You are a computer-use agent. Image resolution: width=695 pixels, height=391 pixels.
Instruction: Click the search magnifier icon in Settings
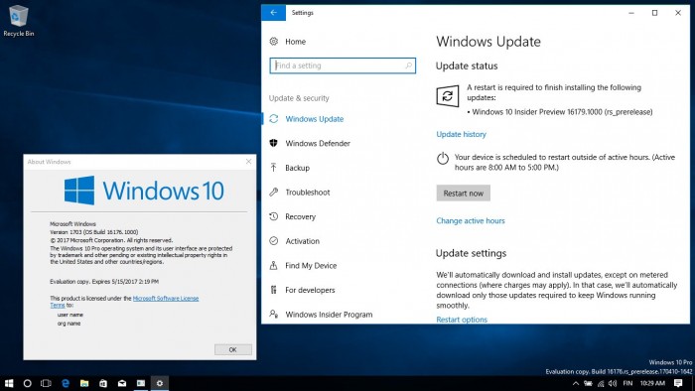click(408, 65)
